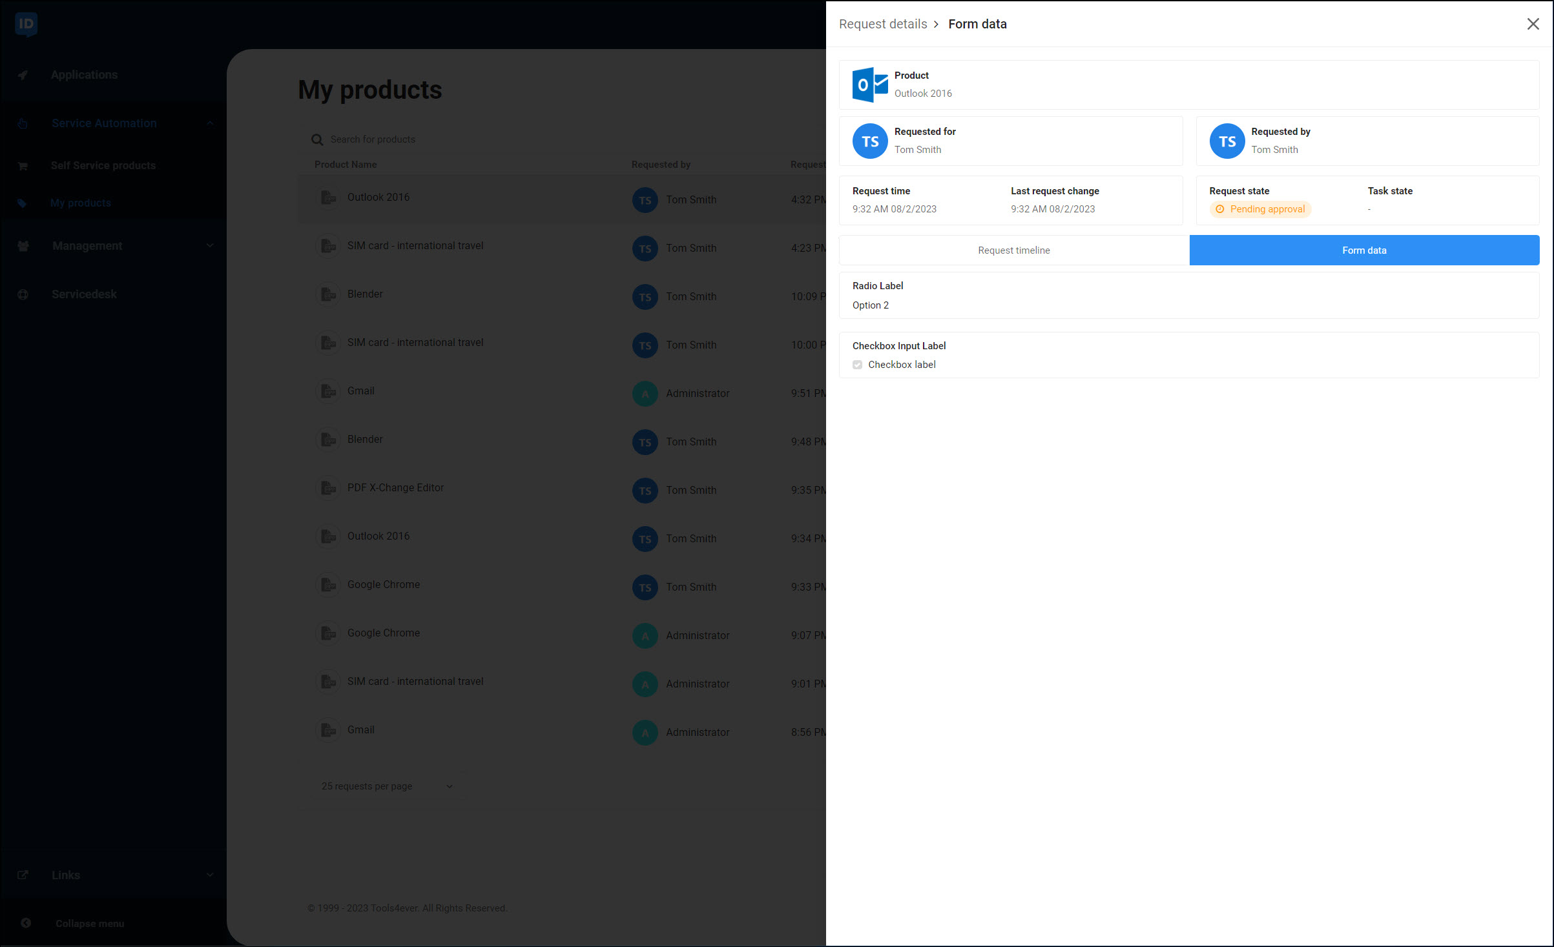This screenshot has width=1554, height=947.
Task: Click the Request time value 9:32 AM 08/2/2023
Action: [894, 209]
